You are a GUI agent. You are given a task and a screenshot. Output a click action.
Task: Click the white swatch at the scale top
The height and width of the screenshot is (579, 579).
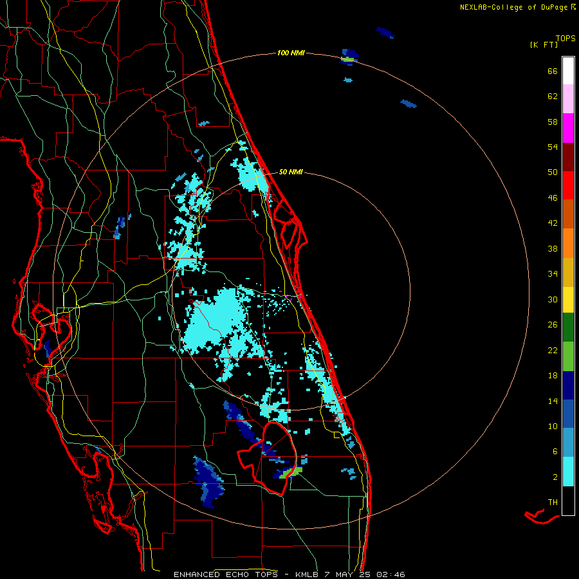[x=568, y=71]
